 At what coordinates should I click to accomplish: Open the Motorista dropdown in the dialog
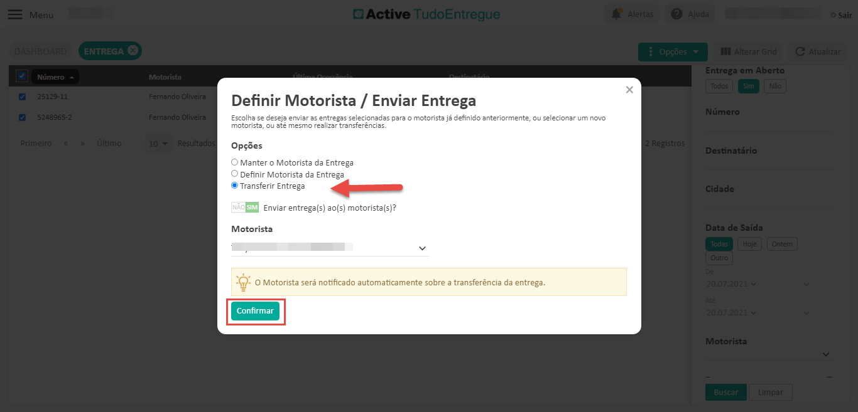[330, 248]
